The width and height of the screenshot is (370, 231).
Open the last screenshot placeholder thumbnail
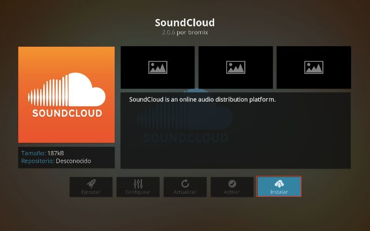pyautogui.click(x=314, y=67)
